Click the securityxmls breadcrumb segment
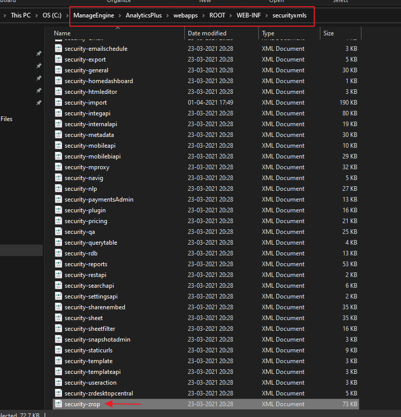The width and height of the screenshot is (401, 417). pyautogui.click(x=290, y=15)
